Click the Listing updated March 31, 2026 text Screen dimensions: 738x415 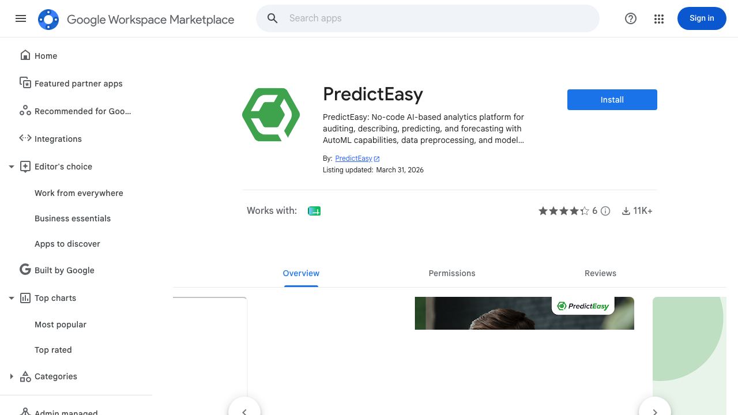coord(373,170)
